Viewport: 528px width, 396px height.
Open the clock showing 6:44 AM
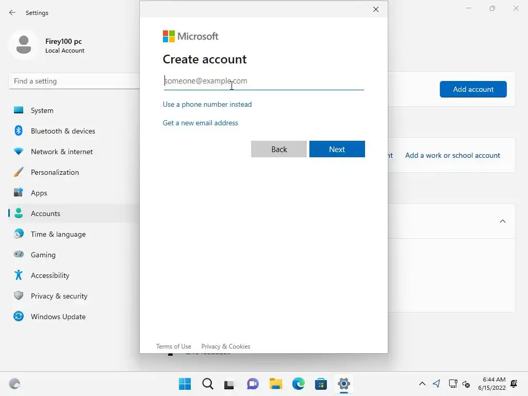(492, 384)
